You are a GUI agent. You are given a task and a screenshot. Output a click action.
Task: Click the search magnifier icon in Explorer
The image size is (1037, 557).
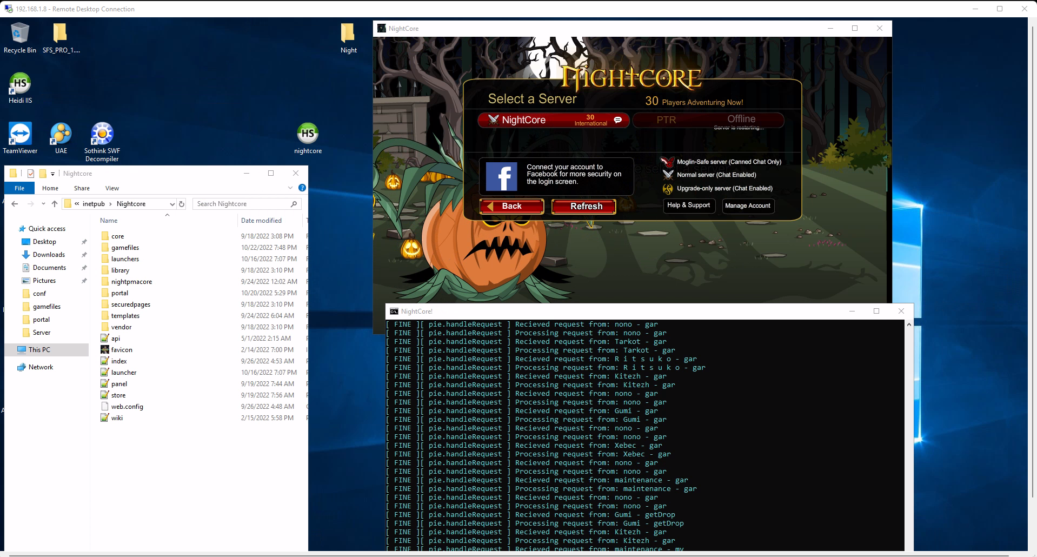pyautogui.click(x=294, y=204)
